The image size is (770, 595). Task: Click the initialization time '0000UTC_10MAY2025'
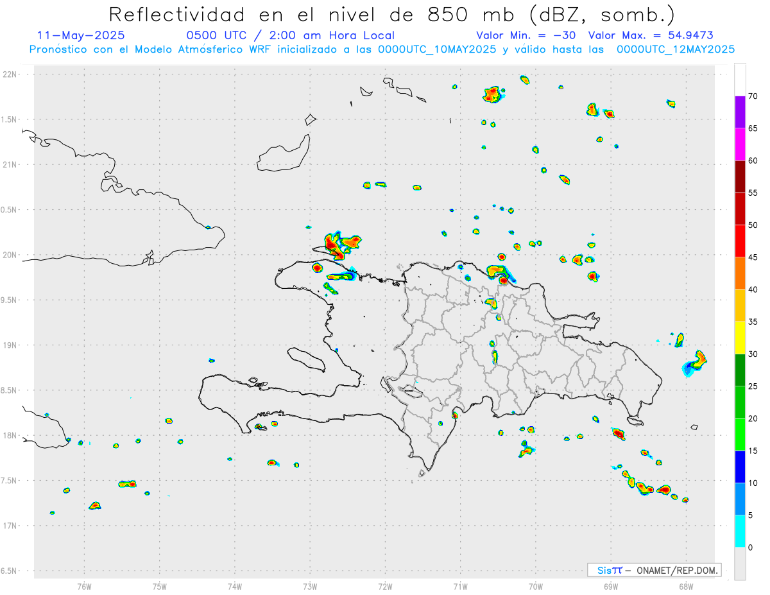pyautogui.click(x=436, y=49)
